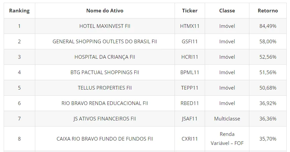Select the Multiclasse class cell
This screenshot has width=290, height=152.
227,118
